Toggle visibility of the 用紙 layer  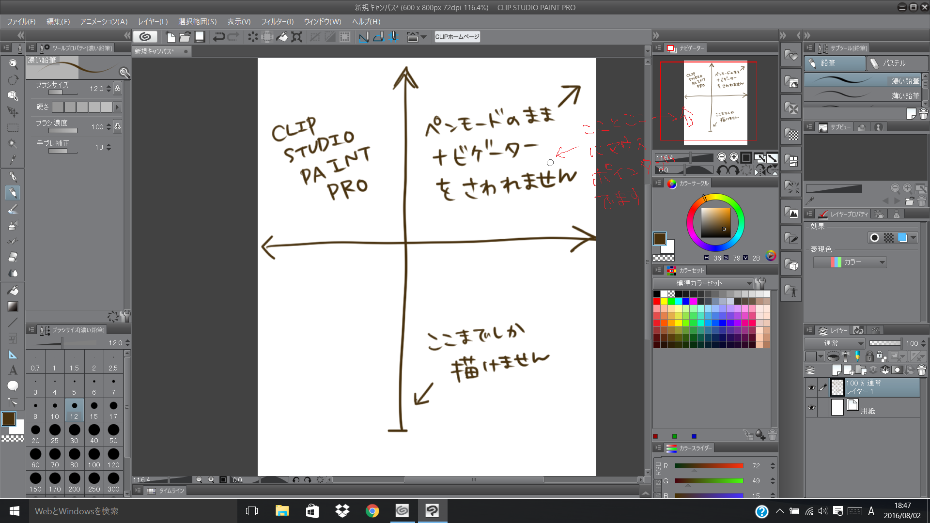811,407
